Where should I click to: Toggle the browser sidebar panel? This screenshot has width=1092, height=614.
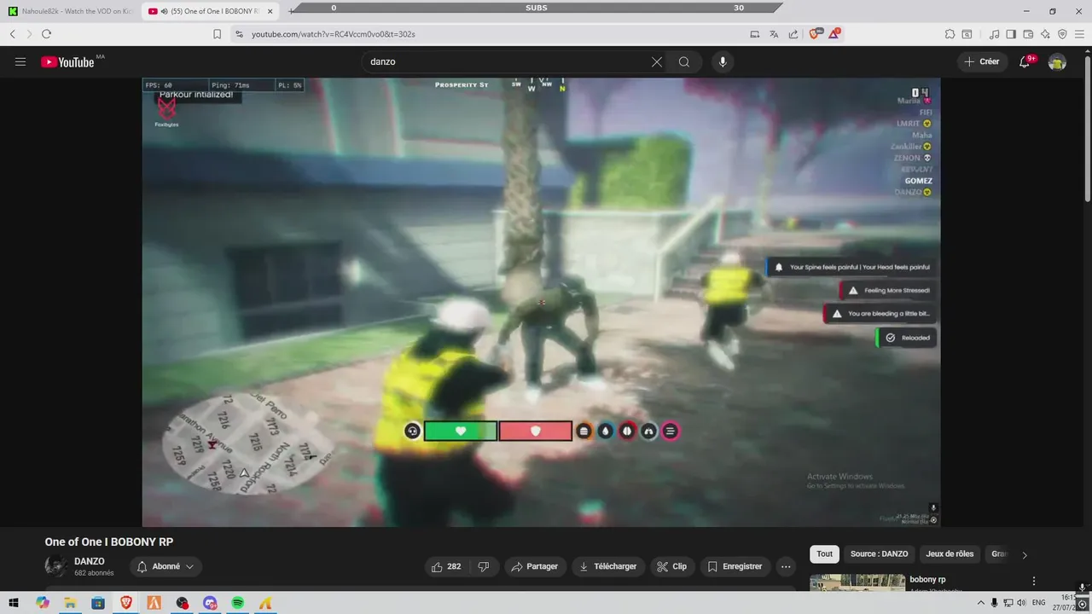pyautogui.click(x=1011, y=34)
